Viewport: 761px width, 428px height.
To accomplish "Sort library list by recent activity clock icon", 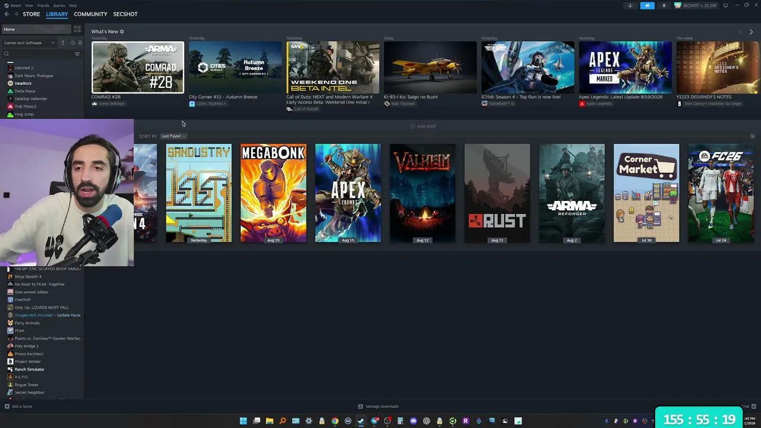I will tap(73, 43).
